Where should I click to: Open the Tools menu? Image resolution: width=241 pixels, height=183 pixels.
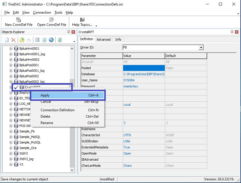58,12
